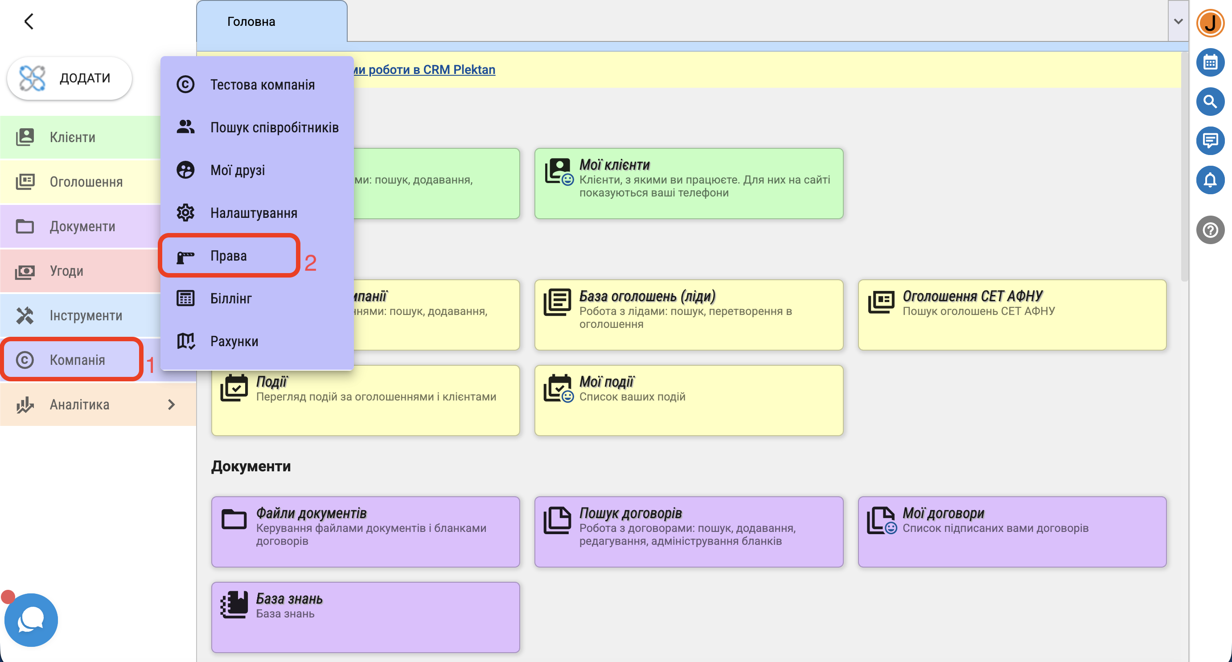1232x662 pixels.
Task: Expand the Аналітика submenu arrow
Action: pyautogui.click(x=172, y=405)
